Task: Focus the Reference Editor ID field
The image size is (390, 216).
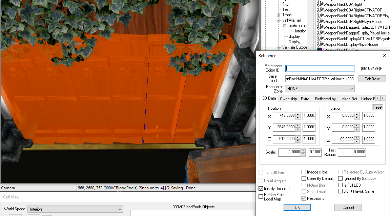Action: coord(320,69)
